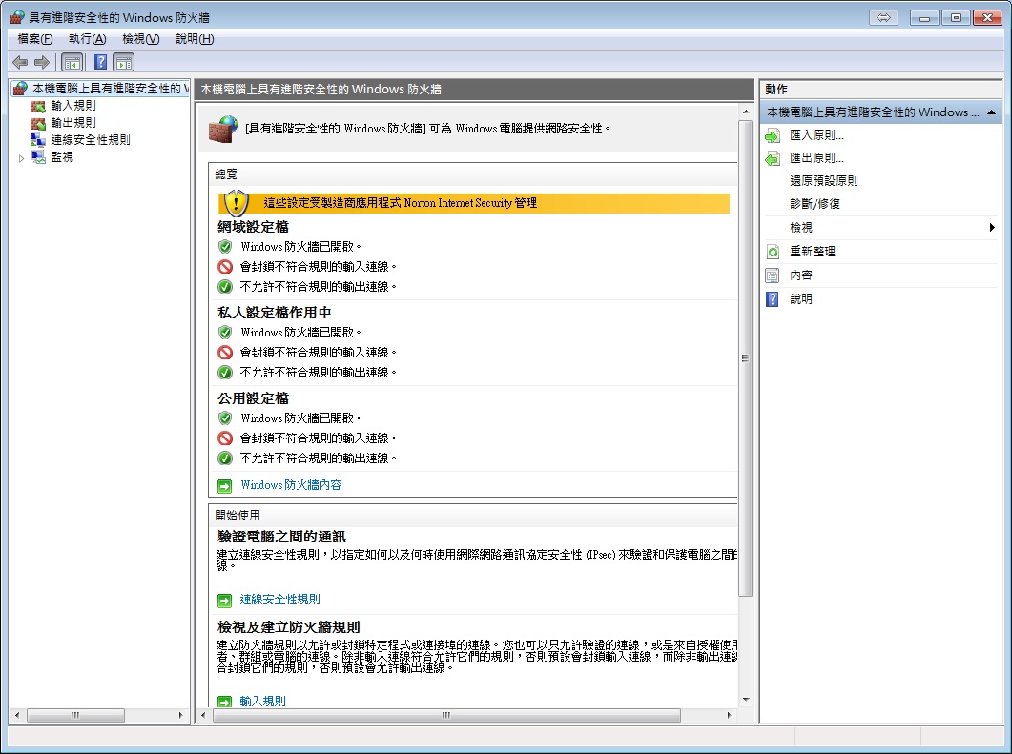Viewport: 1012px width, 754px height.
Task: Click the back arrow toolbar icon
Action: pyautogui.click(x=20, y=62)
